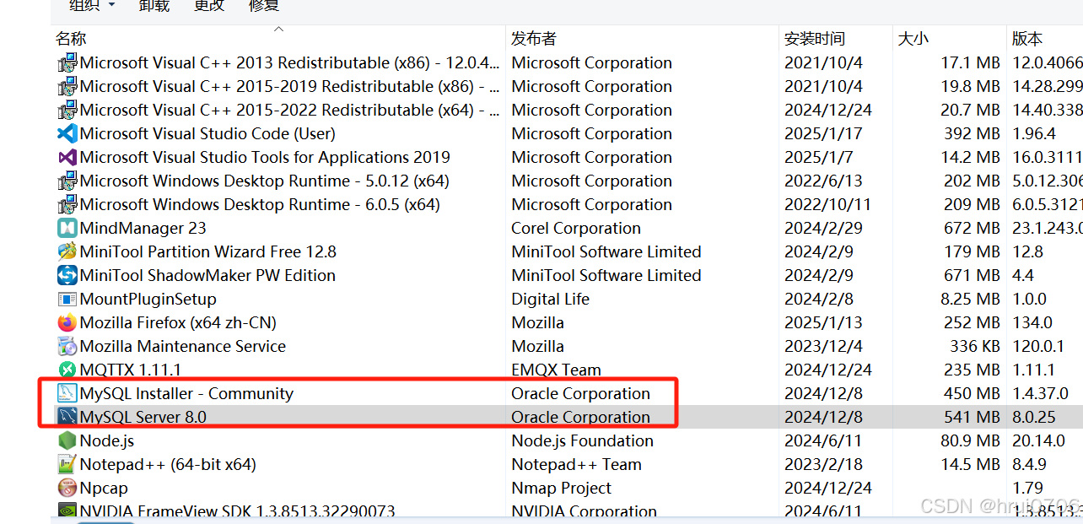
Task: Select MySQL Installer - Community name text
Action: click(186, 393)
